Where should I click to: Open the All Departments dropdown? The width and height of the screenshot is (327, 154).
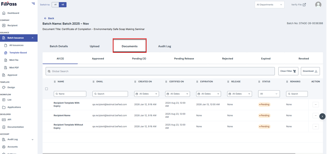[x=270, y=5]
